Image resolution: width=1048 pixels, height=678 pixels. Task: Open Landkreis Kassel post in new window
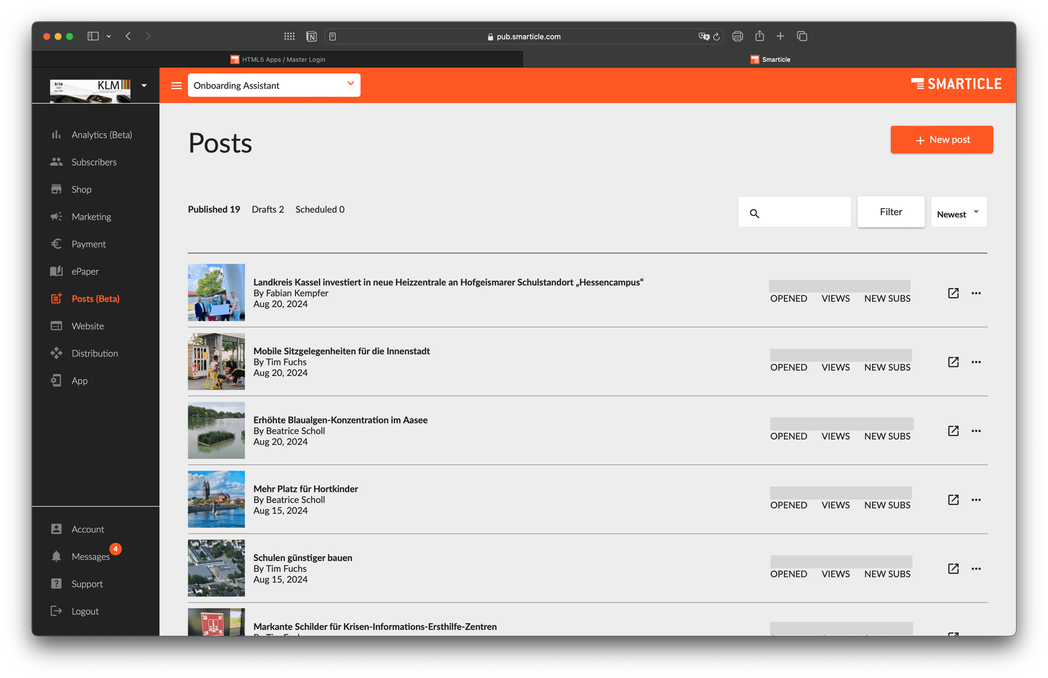pos(953,293)
